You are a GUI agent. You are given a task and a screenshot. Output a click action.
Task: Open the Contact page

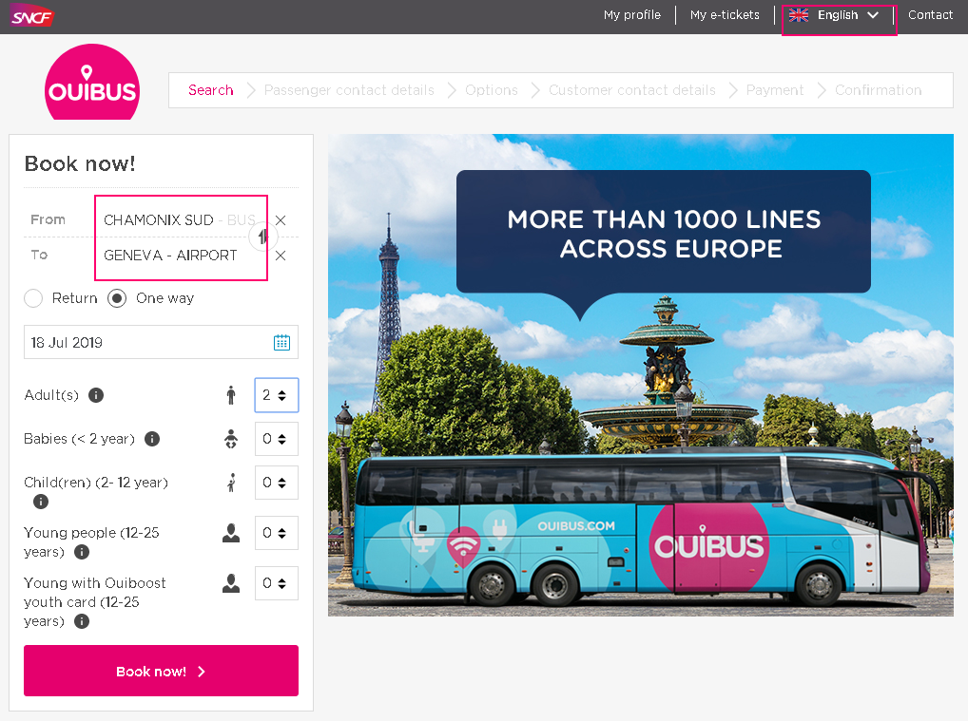click(930, 15)
